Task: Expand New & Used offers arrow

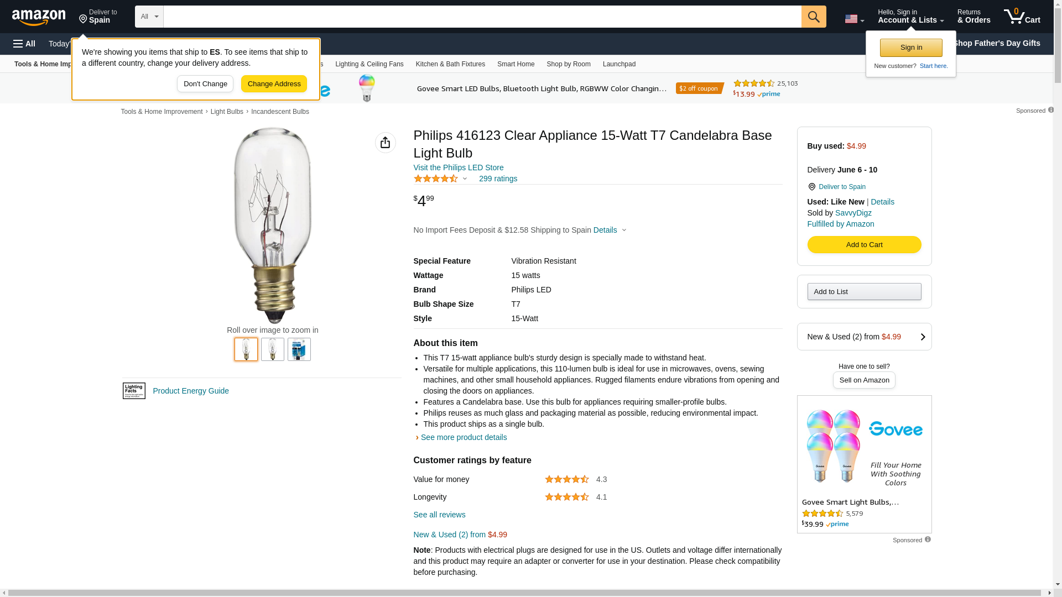Action: click(x=923, y=337)
